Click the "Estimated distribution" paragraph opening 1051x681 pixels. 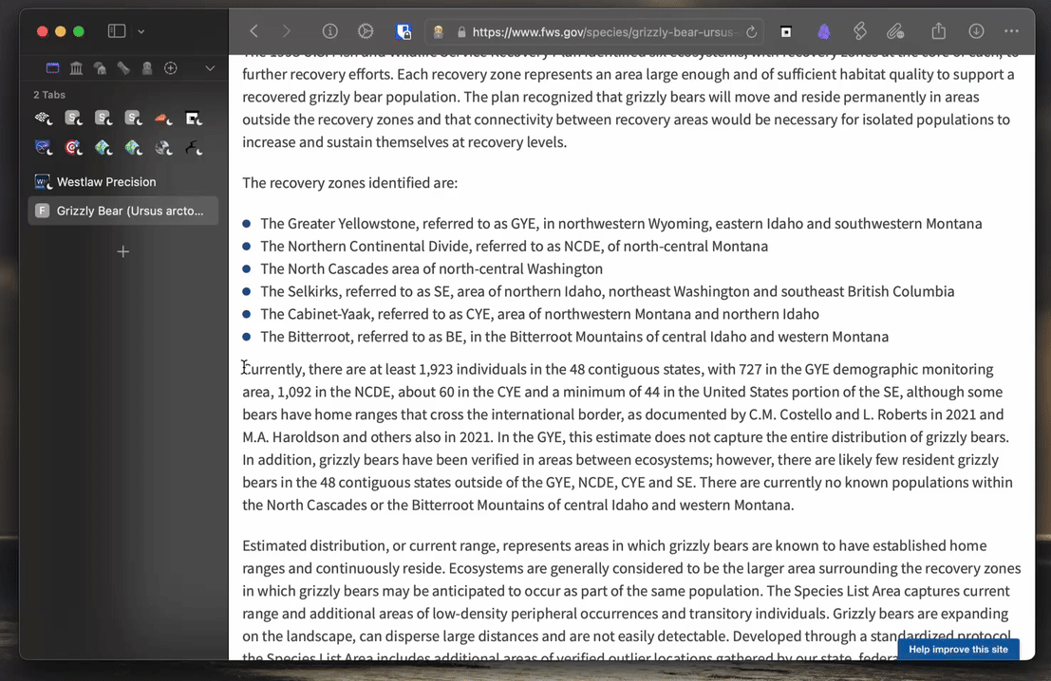(312, 545)
